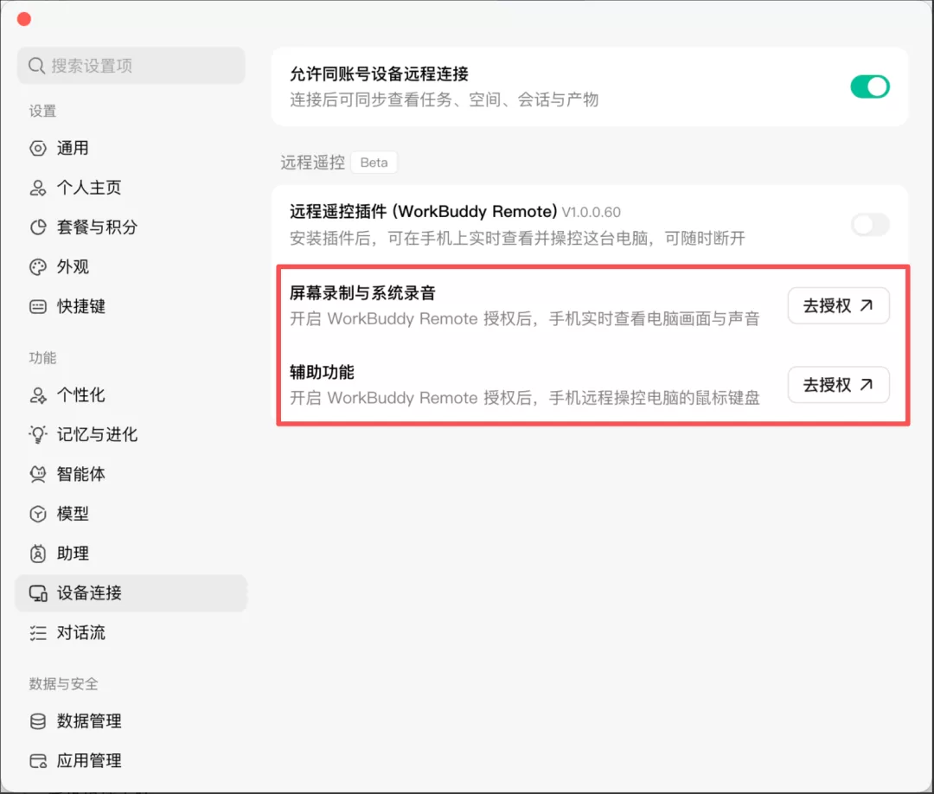Click the Beta badge next to 远程遥控
The height and width of the screenshot is (794, 934).
374,163
